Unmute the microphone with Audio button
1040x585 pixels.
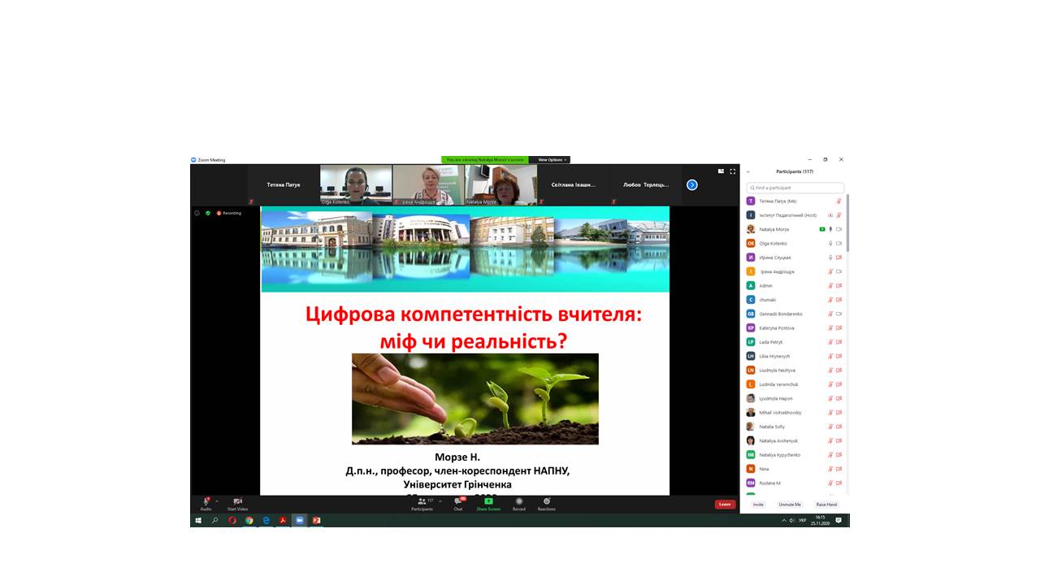[206, 502]
